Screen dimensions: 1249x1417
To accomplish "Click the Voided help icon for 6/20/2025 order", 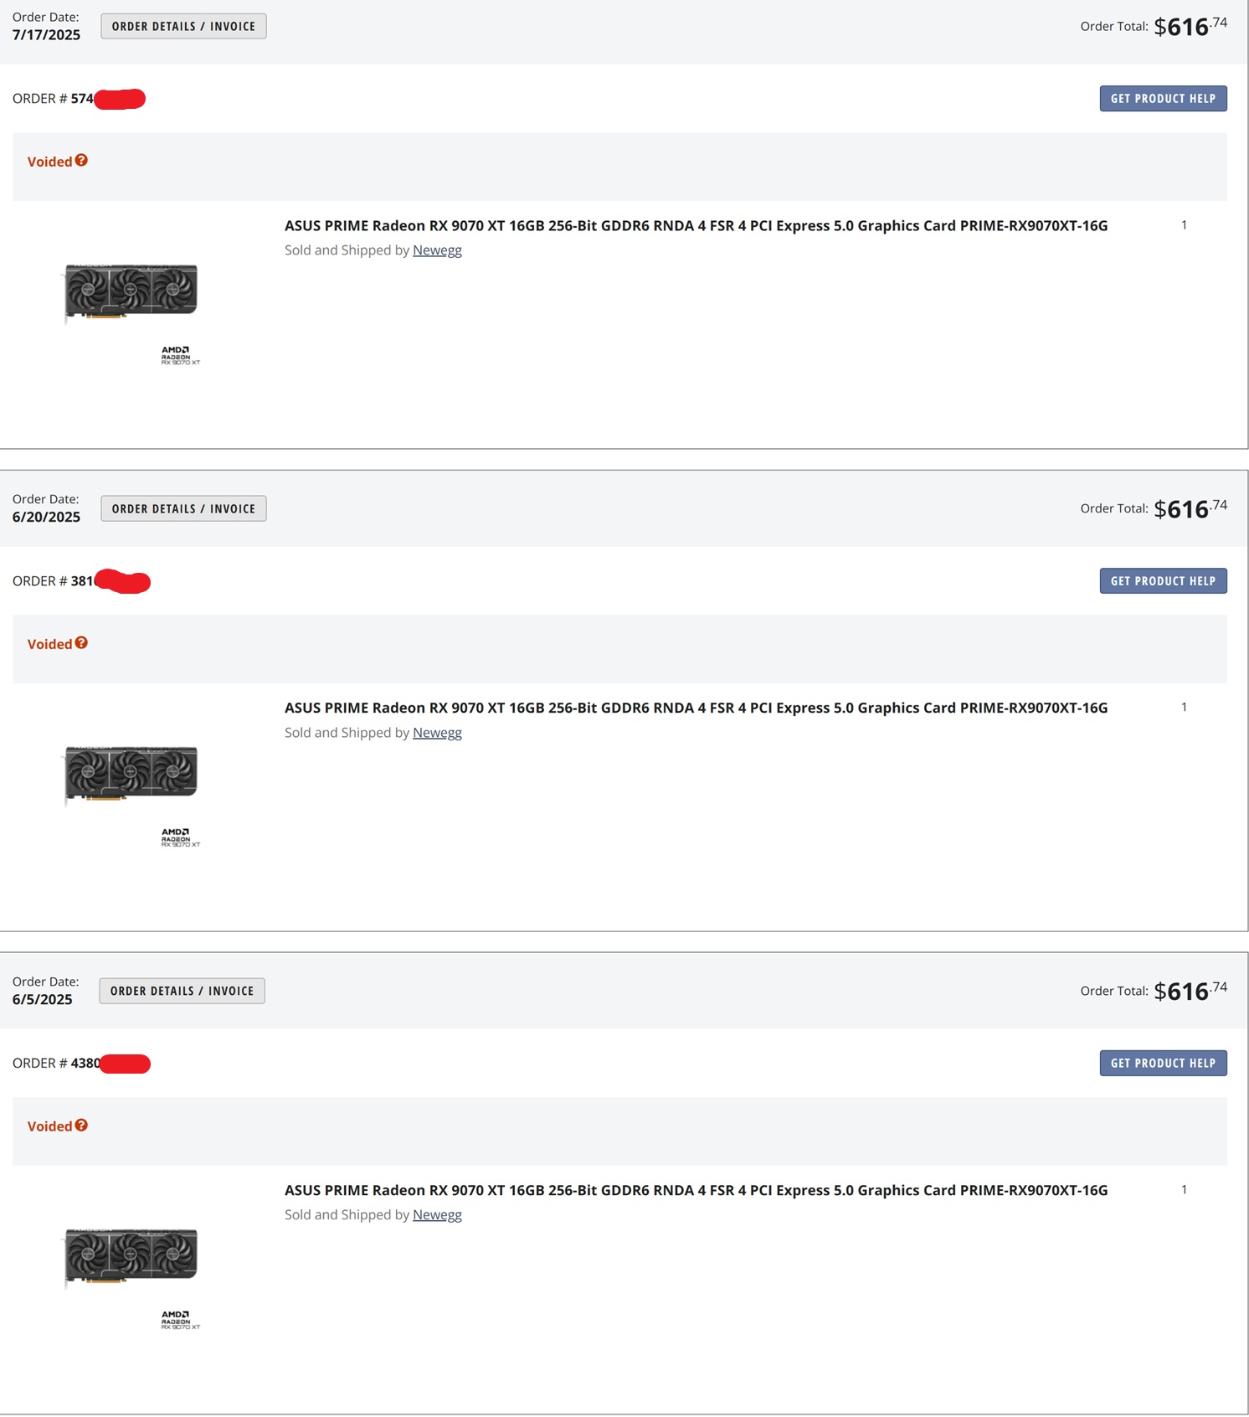I will (81, 643).
